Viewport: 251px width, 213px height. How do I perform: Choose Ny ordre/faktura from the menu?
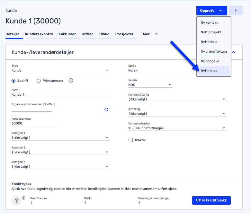pyautogui.click(x=214, y=51)
